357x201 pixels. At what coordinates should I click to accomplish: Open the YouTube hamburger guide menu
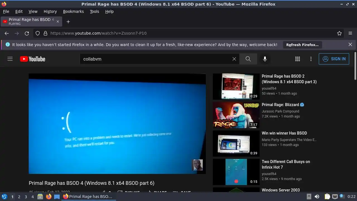pyautogui.click(x=10, y=59)
